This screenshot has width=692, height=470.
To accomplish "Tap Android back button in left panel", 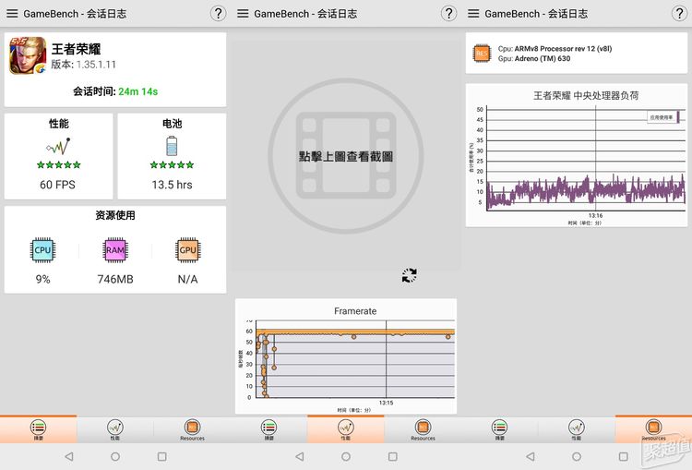I will [x=69, y=456].
